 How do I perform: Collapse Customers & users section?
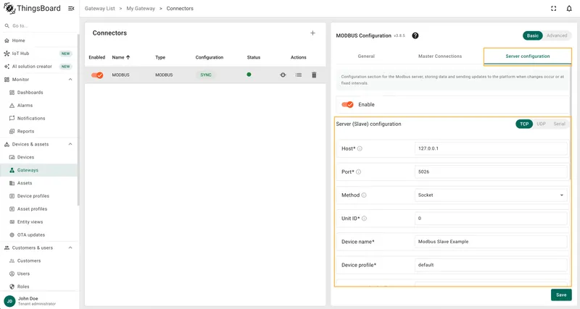70,247
